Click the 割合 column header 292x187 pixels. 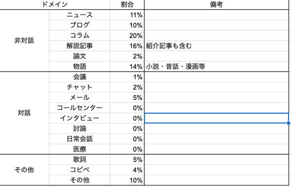point(127,4)
